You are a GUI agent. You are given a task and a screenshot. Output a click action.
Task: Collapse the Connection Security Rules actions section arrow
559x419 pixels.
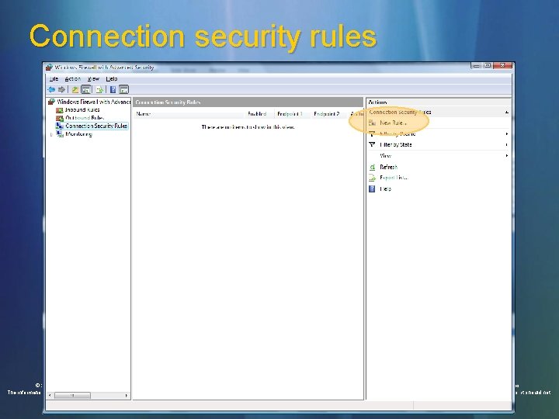coord(506,113)
